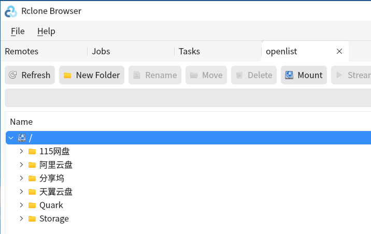This screenshot has height=234, width=371.
Task: Click the Rclone Browser logo icon
Action: pyautogui.click(x=11, y=11)
